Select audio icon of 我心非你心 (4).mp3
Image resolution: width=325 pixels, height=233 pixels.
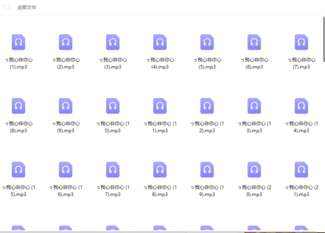click(x=160, y=42)
